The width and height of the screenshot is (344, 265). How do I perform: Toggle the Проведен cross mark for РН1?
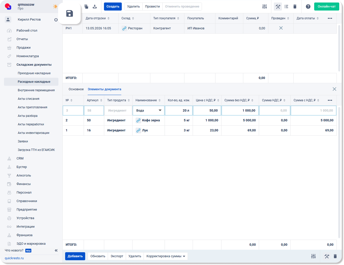[281, 28]
